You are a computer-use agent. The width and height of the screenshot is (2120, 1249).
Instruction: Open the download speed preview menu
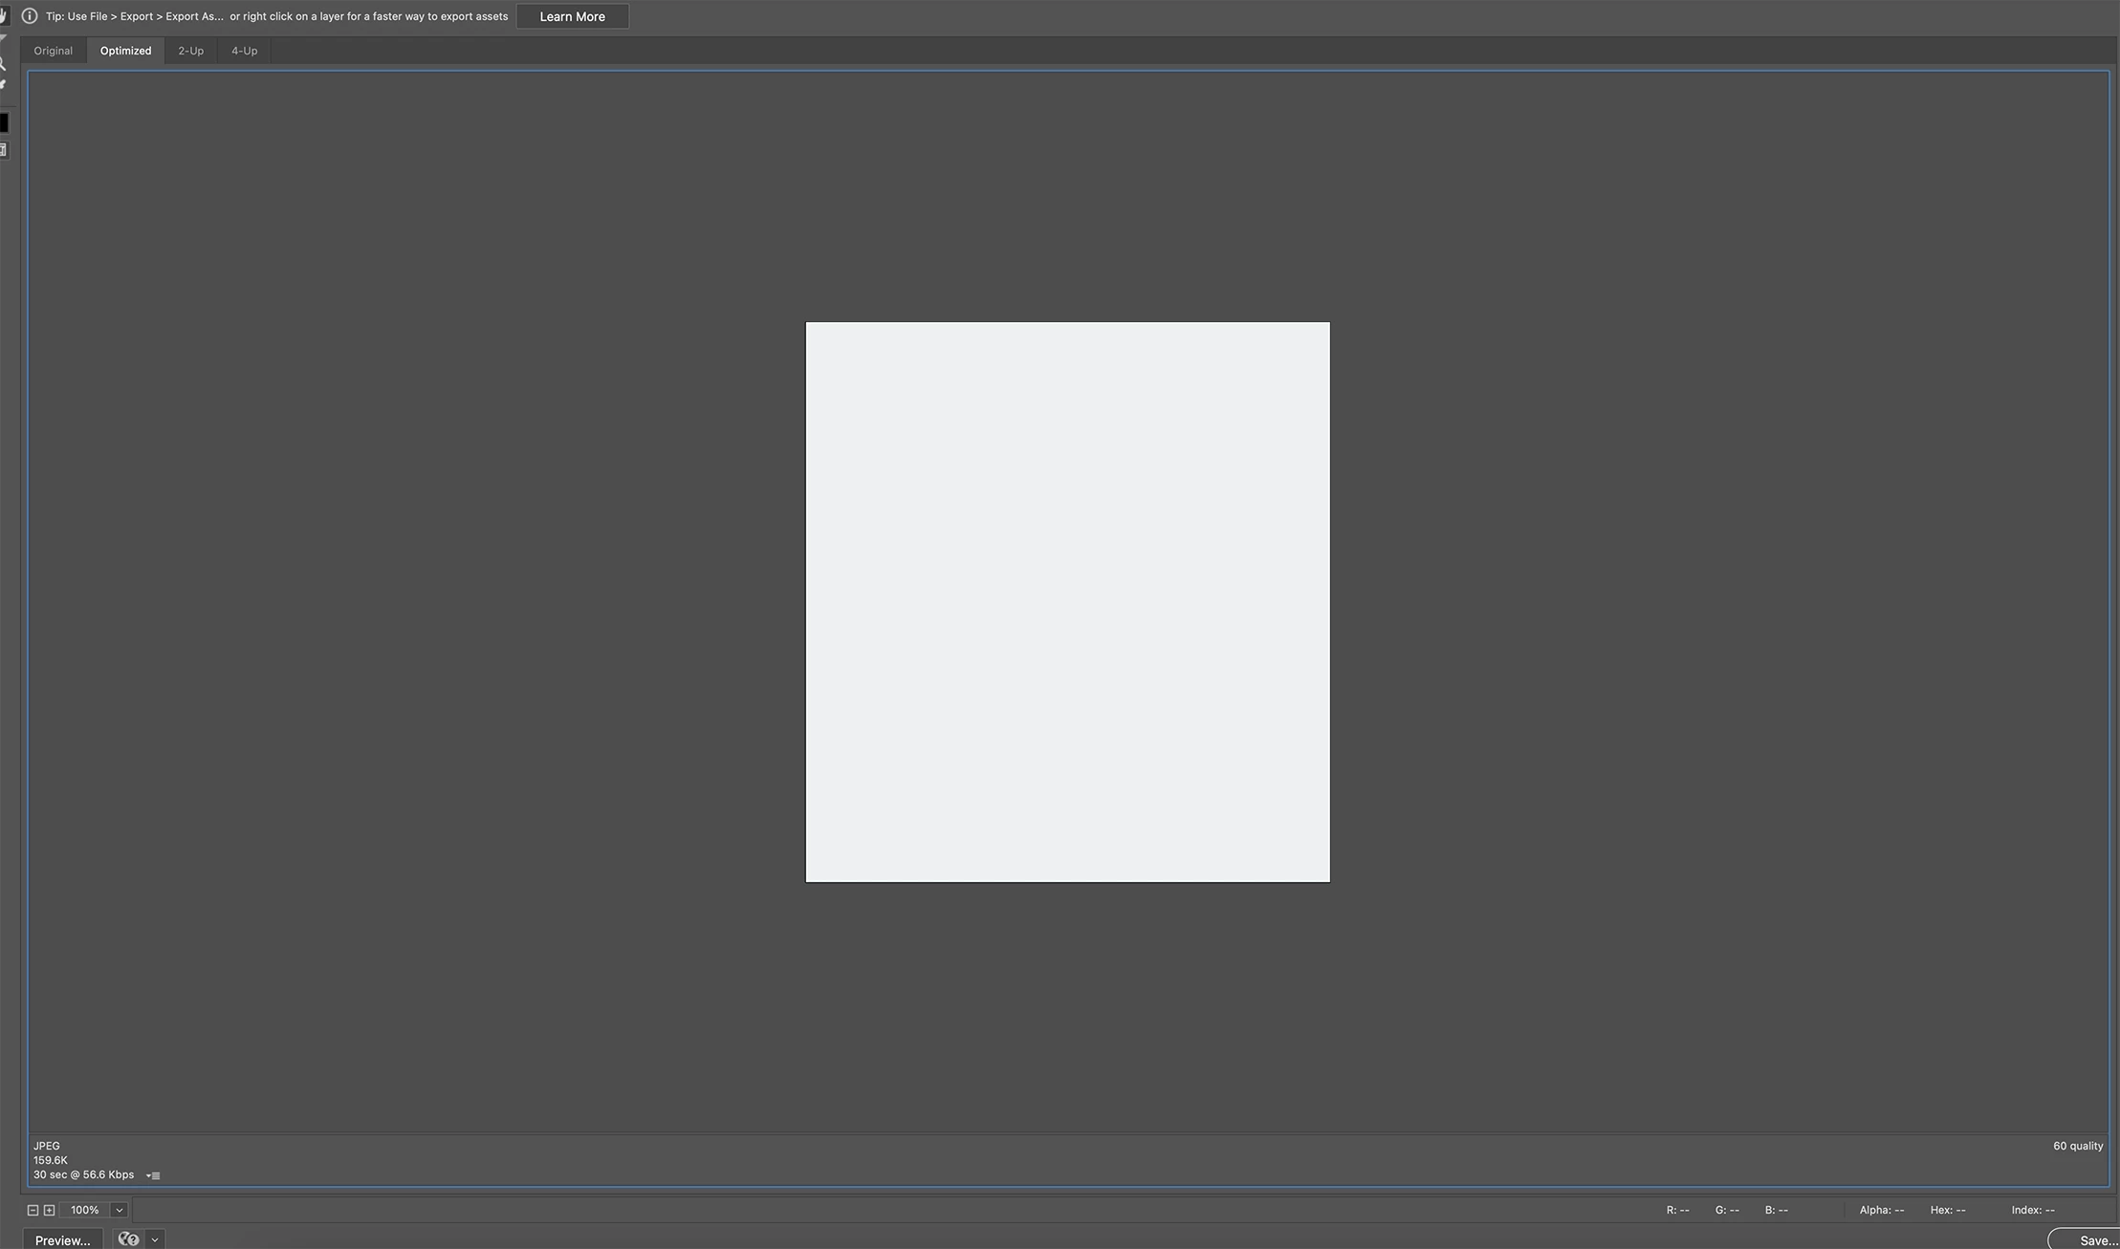(153, 1175)
